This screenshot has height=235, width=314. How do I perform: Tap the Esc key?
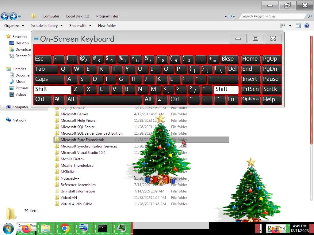43,59
